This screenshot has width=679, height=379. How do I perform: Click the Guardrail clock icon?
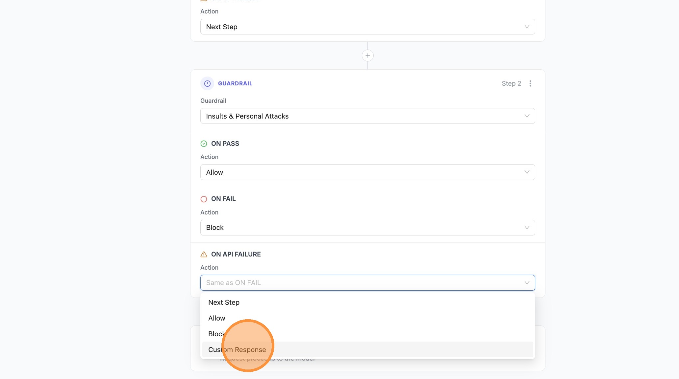point(207,83)
